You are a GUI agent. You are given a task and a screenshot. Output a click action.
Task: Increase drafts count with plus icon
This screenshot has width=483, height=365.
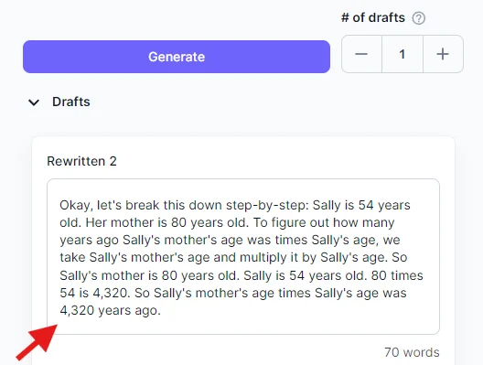coord(443,54)
